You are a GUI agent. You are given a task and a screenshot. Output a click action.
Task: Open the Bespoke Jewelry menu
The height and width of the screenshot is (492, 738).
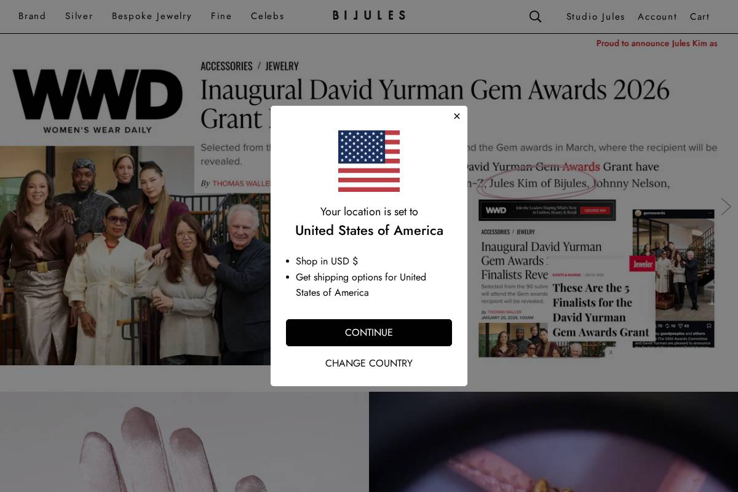coord(152,16)
